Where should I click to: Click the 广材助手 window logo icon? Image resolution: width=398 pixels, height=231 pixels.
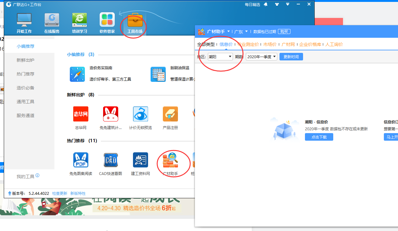click(x=202, y=31)
